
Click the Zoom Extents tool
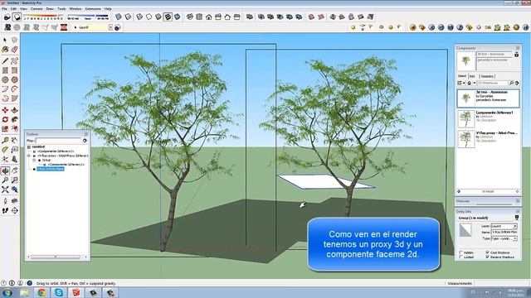click(x=5, y=190)
